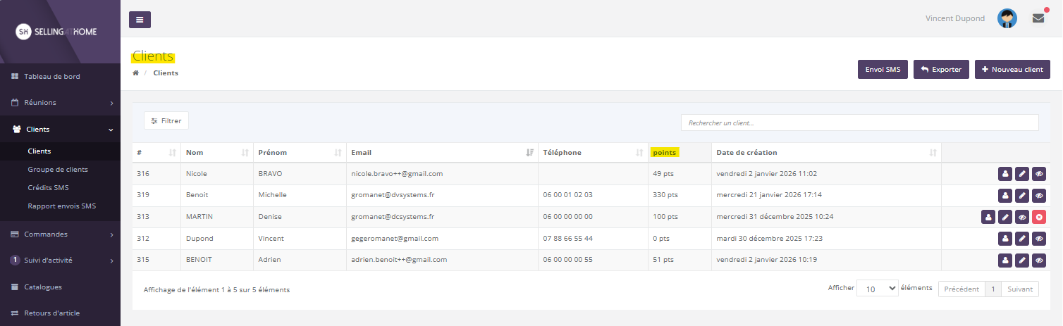Click the edit pencil icon for Nicole BRAVO
The width and height of the screenshot is (1063, 326).
(x=1022, y=174)
